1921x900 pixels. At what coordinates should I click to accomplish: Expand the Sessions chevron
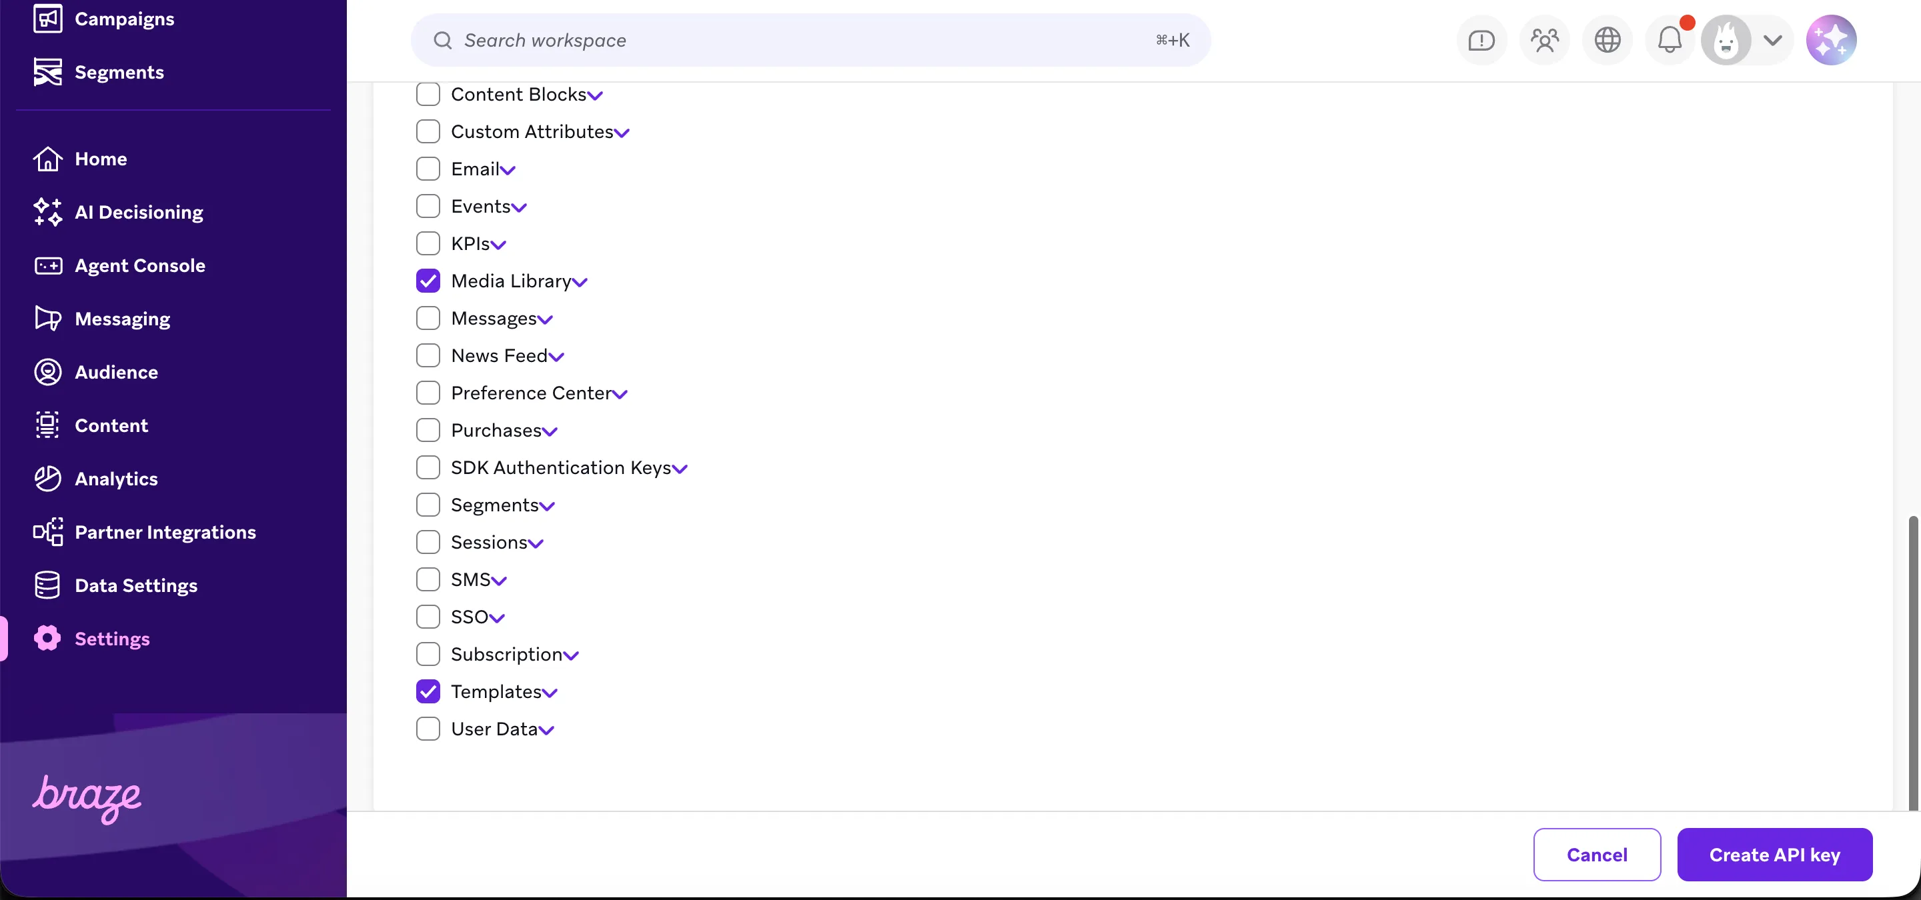tap(536, 544)
